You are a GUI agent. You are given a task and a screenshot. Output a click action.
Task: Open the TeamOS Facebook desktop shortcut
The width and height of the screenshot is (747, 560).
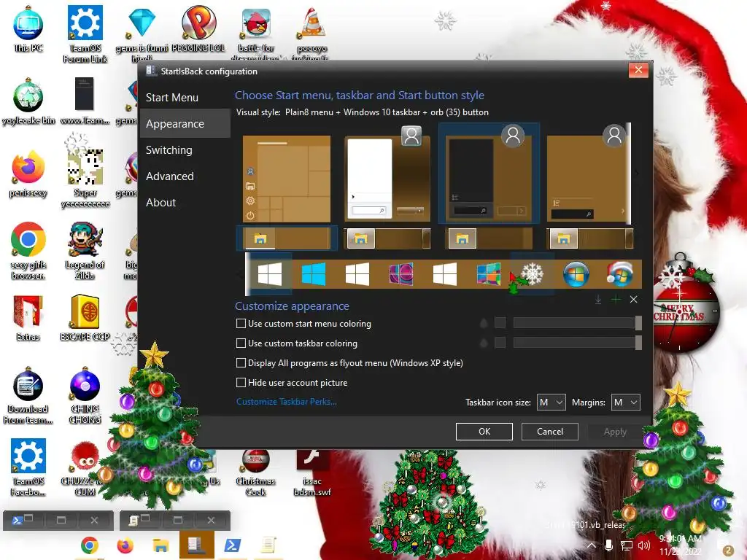tap(28, 467)
